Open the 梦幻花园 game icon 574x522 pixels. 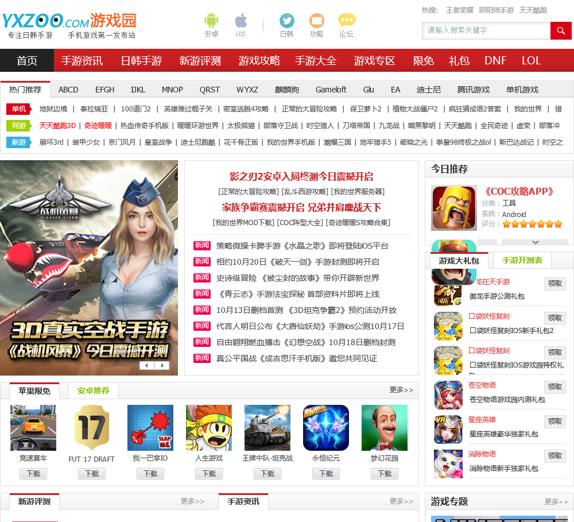click(x=385, y=427)
